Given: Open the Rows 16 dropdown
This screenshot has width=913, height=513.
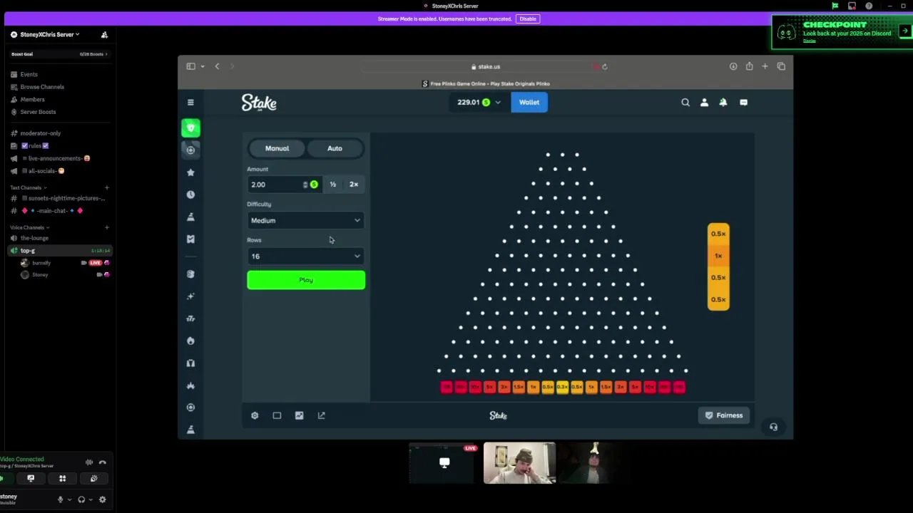Looking at the screenshot, I should tap(306, 256).
